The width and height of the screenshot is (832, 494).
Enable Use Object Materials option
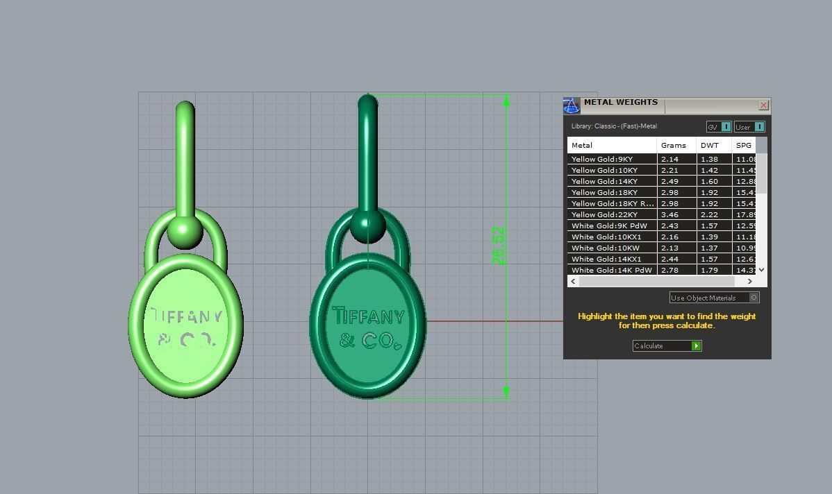click(714, 298)
